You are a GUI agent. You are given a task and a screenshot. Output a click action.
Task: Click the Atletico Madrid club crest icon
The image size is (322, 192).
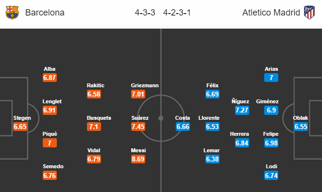click(x=309, y=13)
